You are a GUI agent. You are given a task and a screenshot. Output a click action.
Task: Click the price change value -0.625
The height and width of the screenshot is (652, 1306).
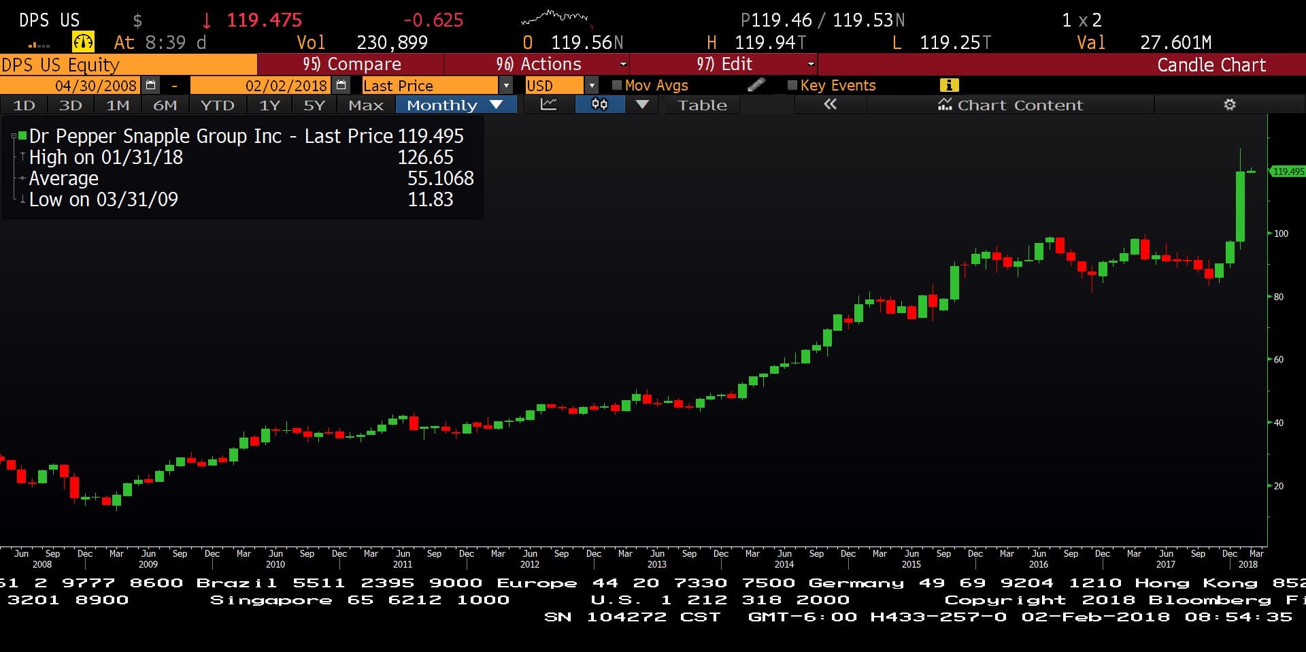click(x=433, y=20)
